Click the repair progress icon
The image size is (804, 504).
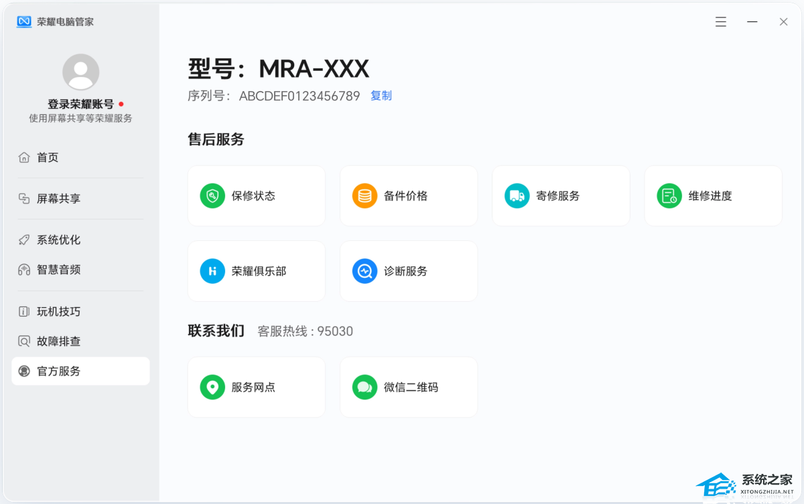669,196
